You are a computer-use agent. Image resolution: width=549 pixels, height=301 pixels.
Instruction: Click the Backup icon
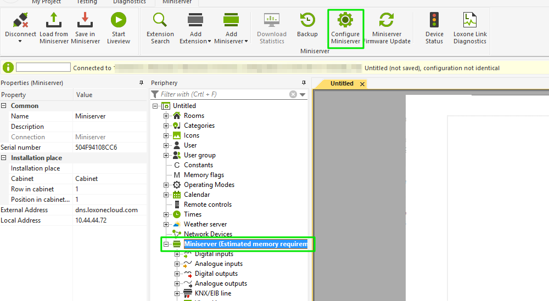click(307, 20)
